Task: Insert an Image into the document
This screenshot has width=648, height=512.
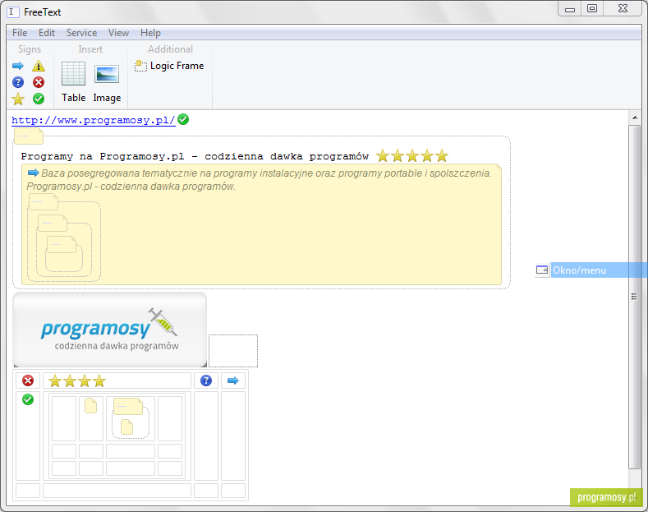Action: coord(107,82)
